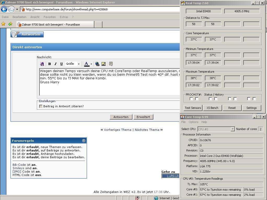Start the XS Bench benchmark

(212, 108)
